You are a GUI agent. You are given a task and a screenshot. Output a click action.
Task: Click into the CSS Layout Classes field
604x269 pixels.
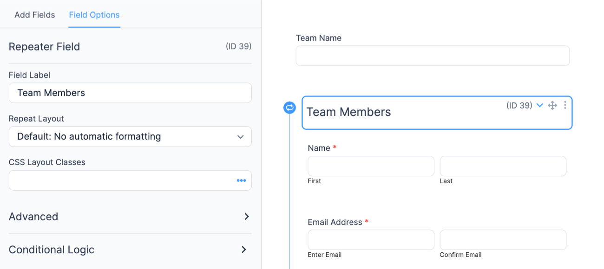(x=130, y=180)
